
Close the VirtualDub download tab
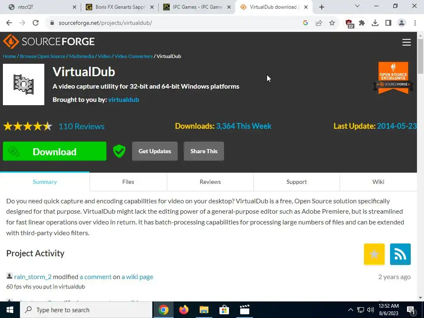tap(306, 7)
